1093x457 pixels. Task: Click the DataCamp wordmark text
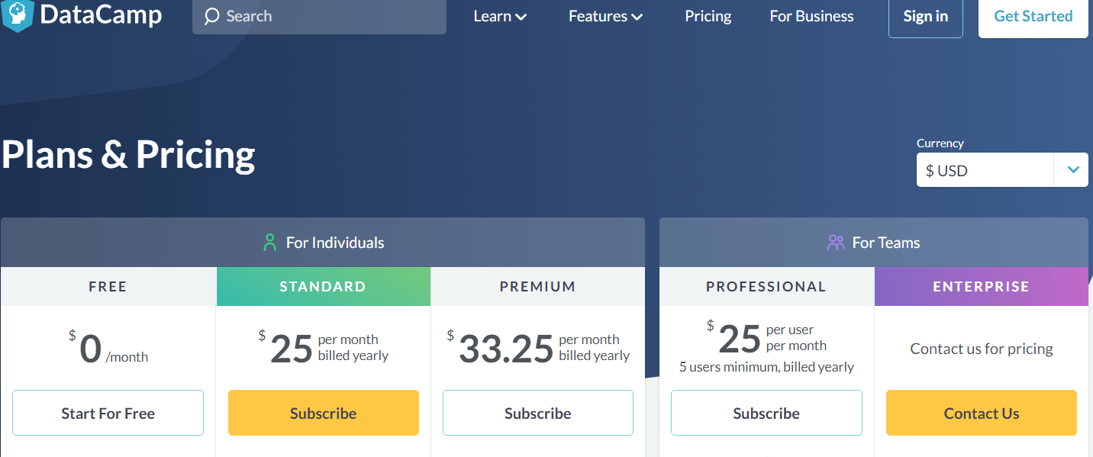(101, 14)
